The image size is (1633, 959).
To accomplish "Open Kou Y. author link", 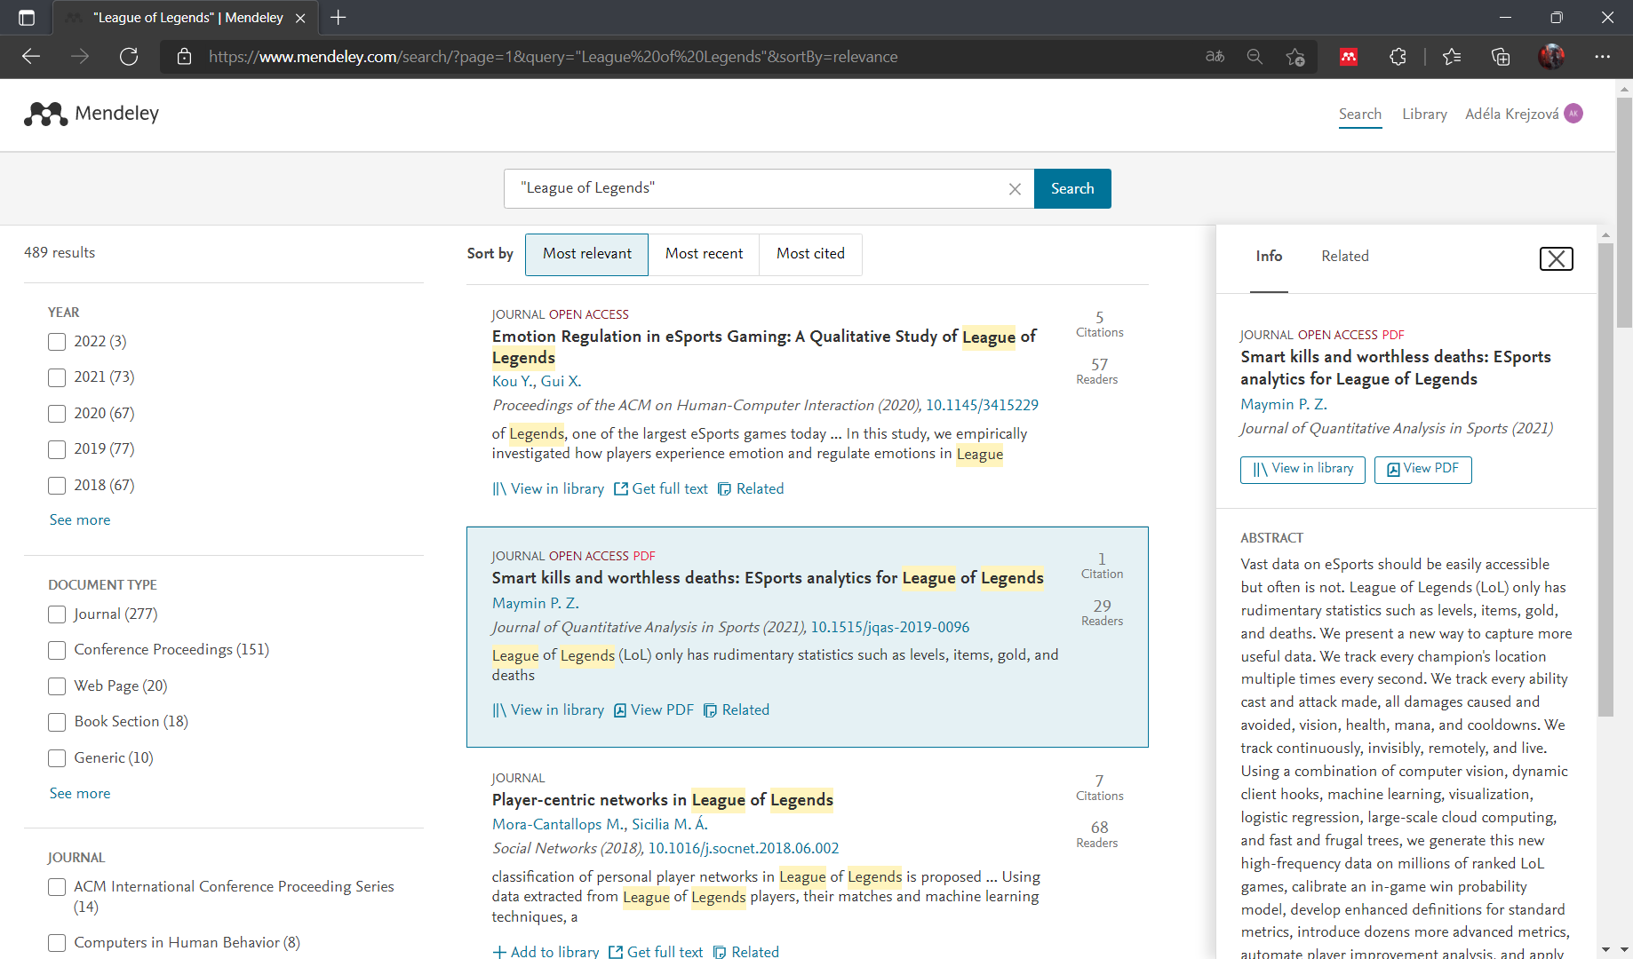I will tap(513, 381).
